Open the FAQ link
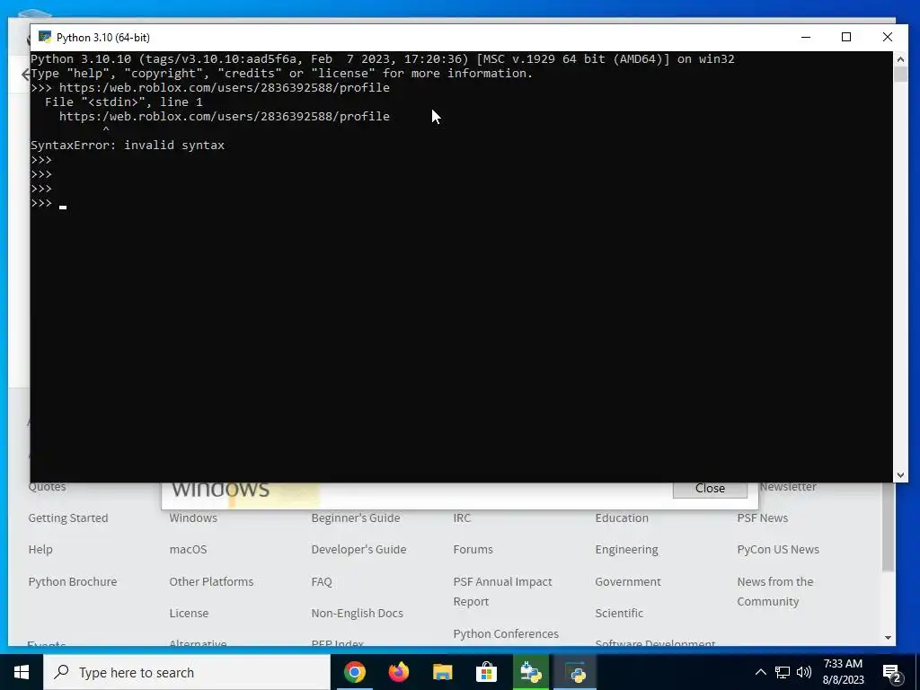The image size is (920, 690). click(x=322, y=582)
